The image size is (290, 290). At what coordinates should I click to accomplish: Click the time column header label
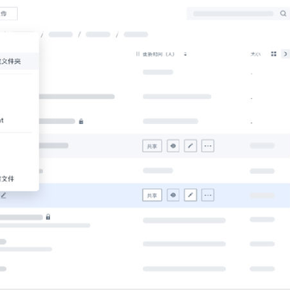click(159, 54)
